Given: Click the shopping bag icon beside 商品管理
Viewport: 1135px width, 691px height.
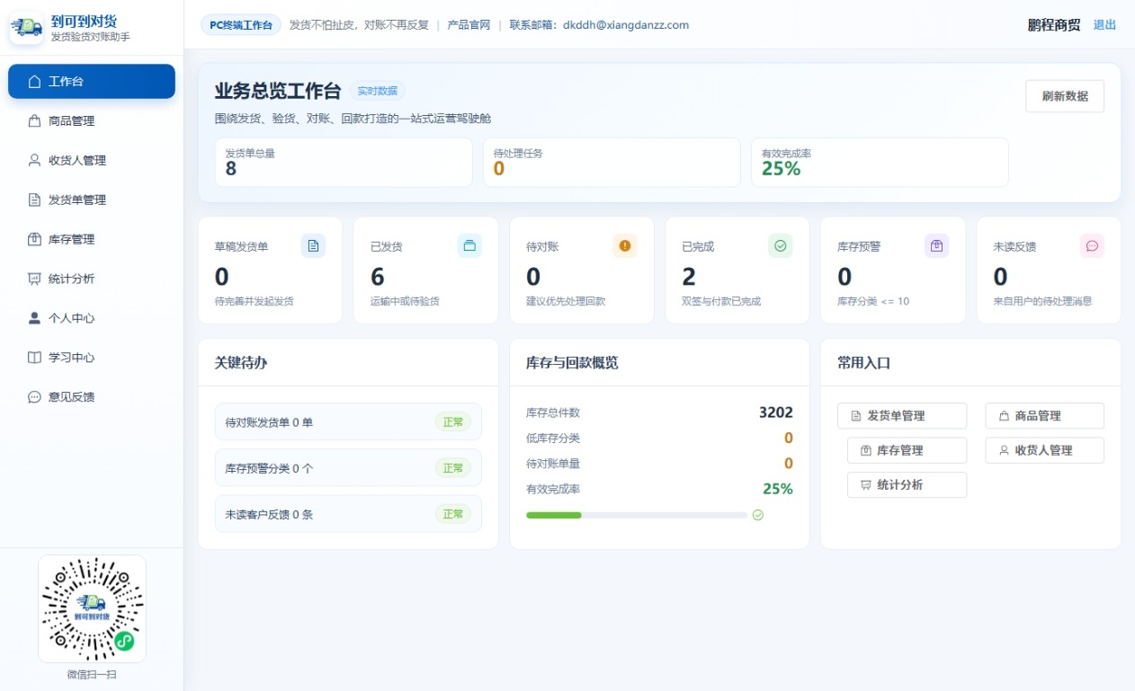Looking at the screenshot, I should pos(35,121).
